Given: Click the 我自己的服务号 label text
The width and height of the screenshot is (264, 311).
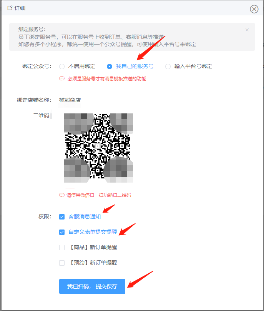Looking at the screenshot, I should coord(135,66).
